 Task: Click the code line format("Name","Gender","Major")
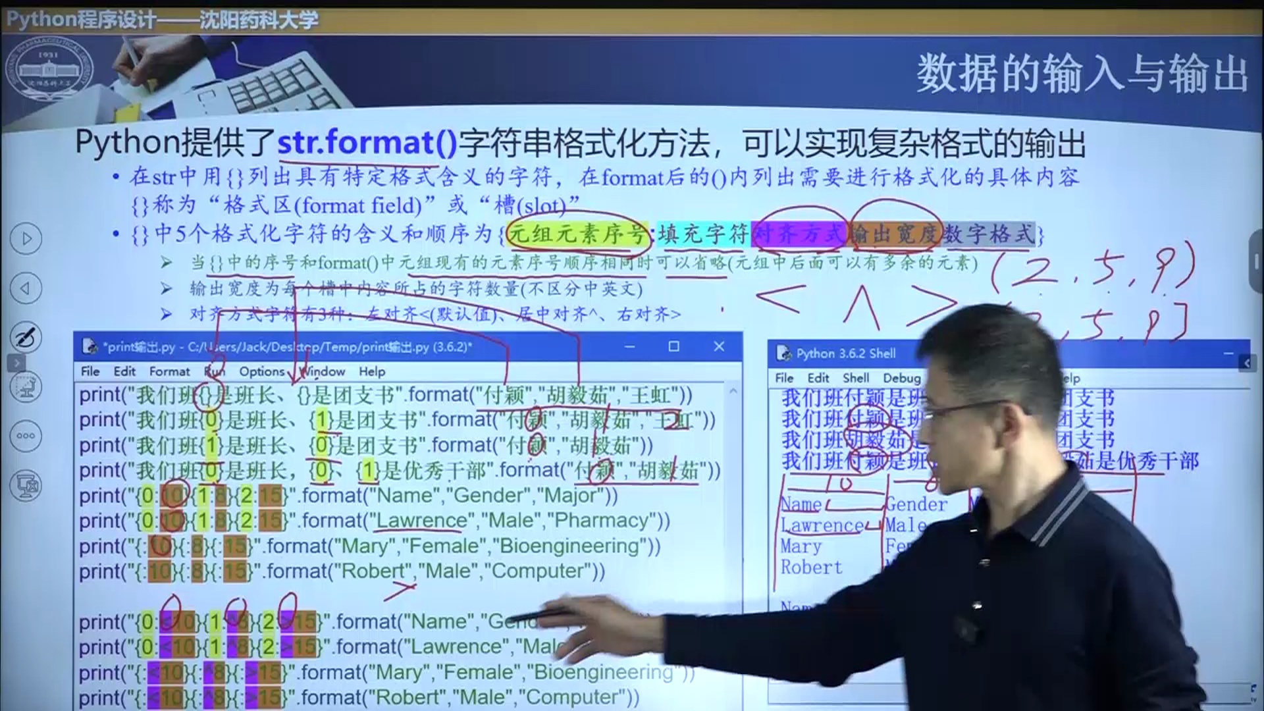(348, 496)
